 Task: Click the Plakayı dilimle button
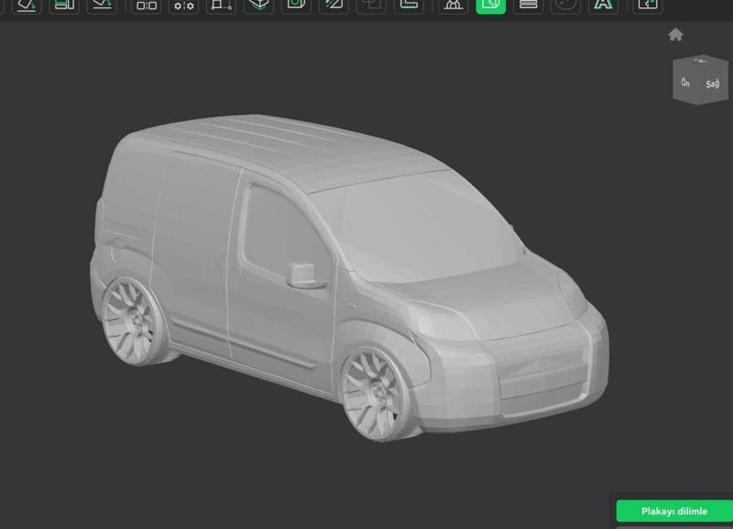[674, 511]
